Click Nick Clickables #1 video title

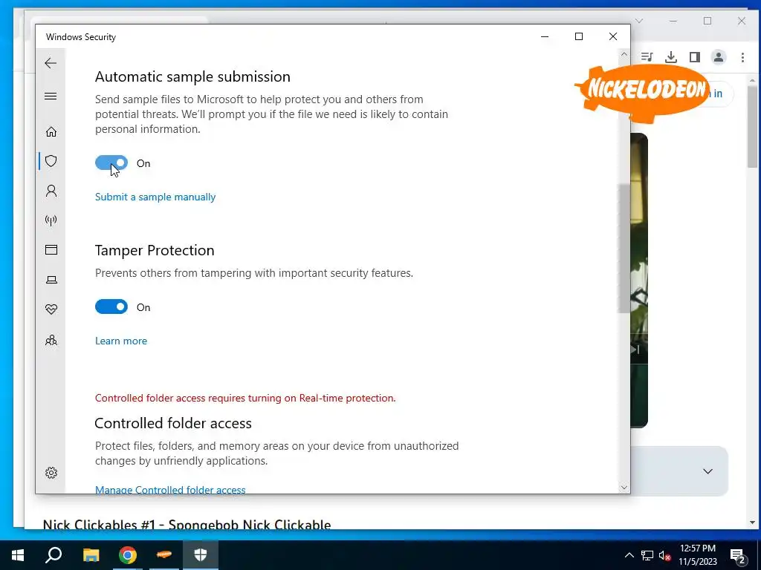coord(187,525)
